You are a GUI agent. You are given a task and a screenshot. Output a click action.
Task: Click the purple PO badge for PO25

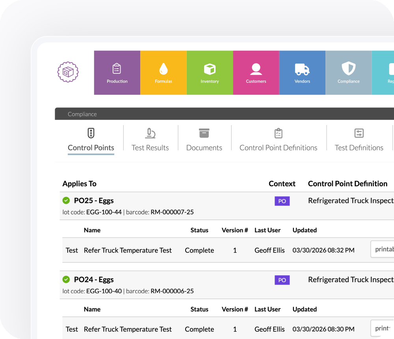(282, 201)
